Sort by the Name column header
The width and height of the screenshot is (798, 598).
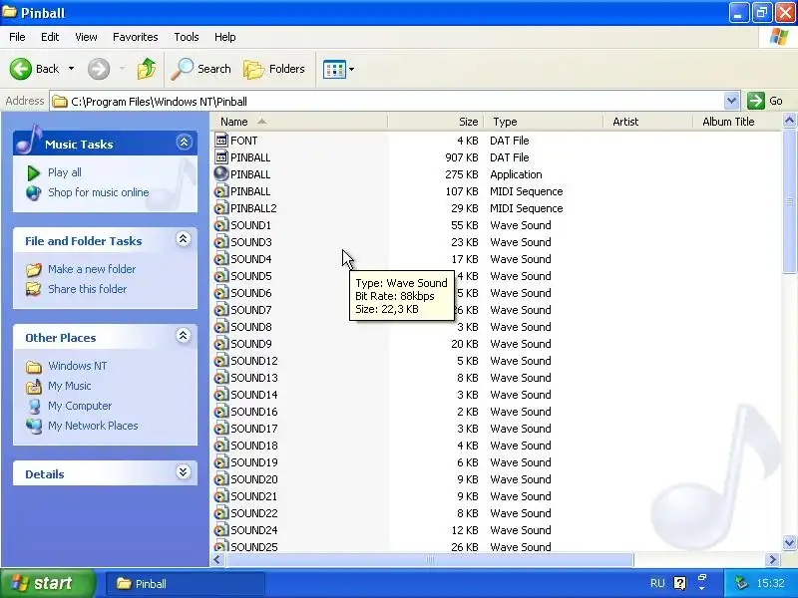point(299,122)
